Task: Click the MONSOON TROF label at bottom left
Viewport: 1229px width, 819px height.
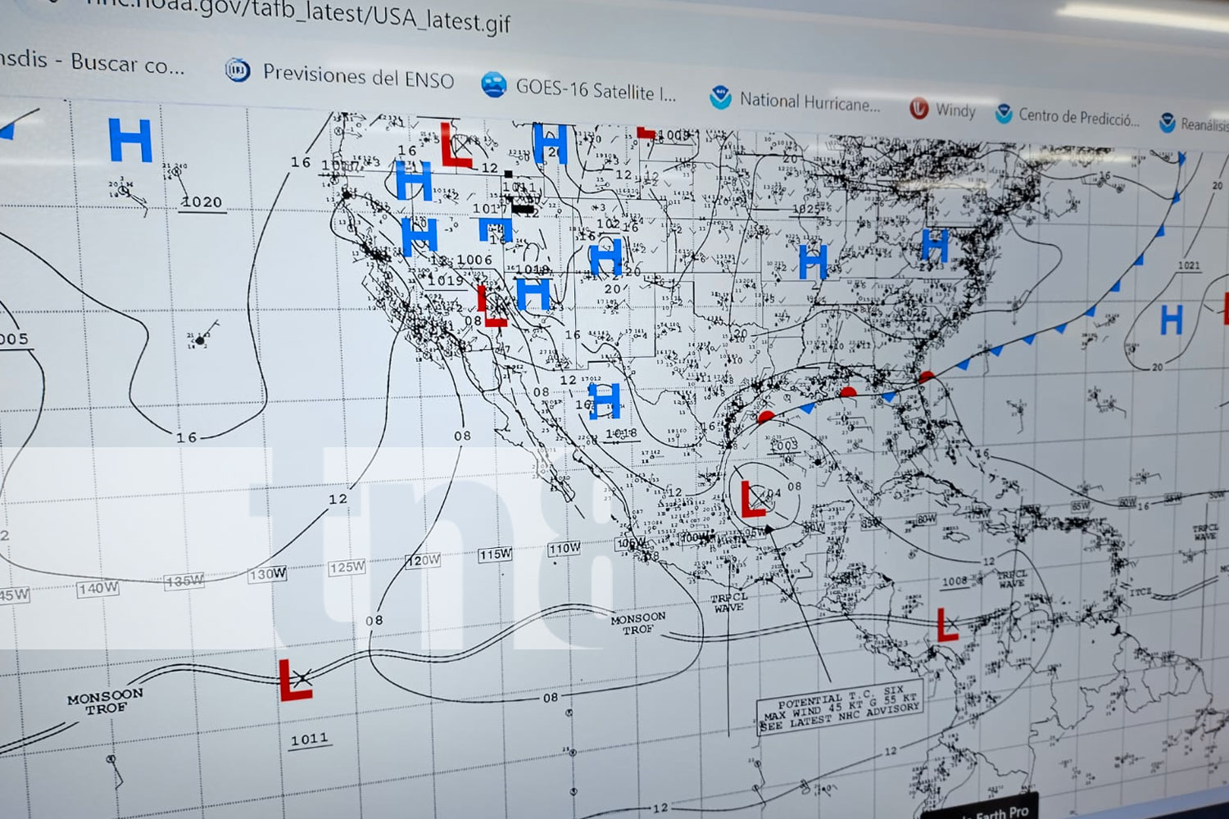Action: 105,701
